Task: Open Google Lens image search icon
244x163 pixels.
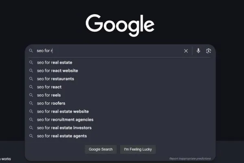Action: [x=209, y=51]
